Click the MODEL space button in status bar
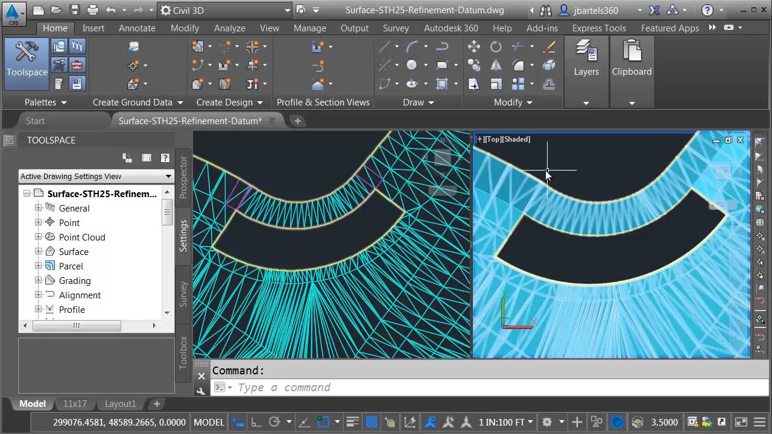 click(209, 422)
